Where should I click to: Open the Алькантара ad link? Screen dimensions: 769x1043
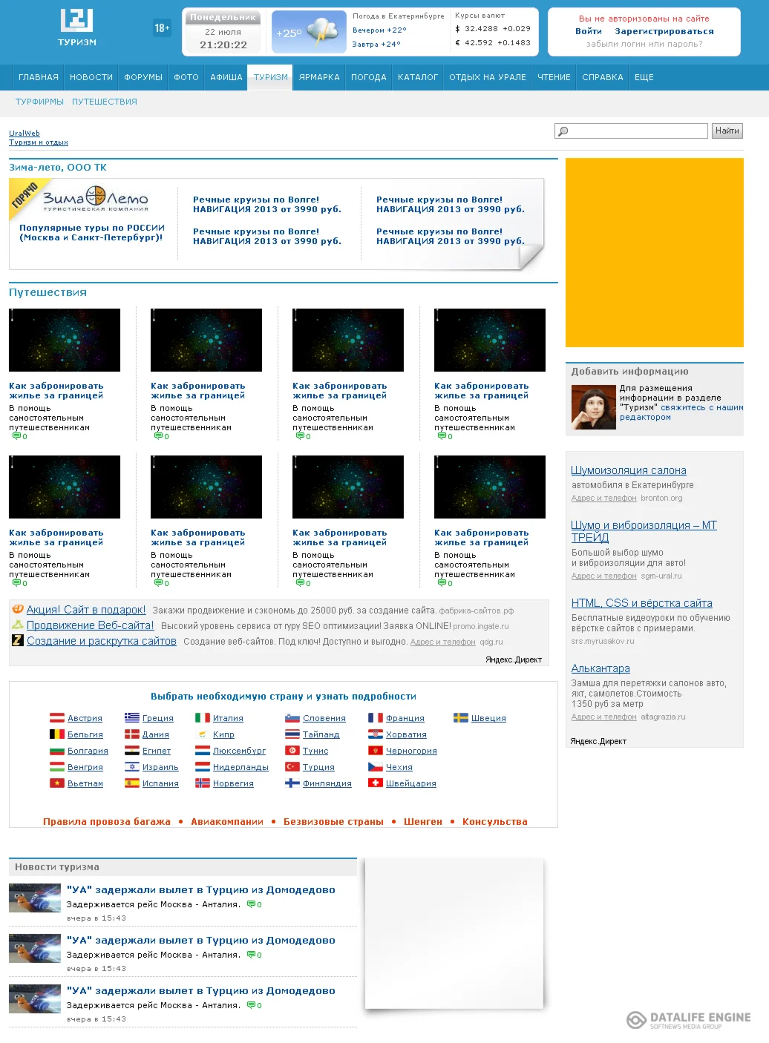pos(601,668)
